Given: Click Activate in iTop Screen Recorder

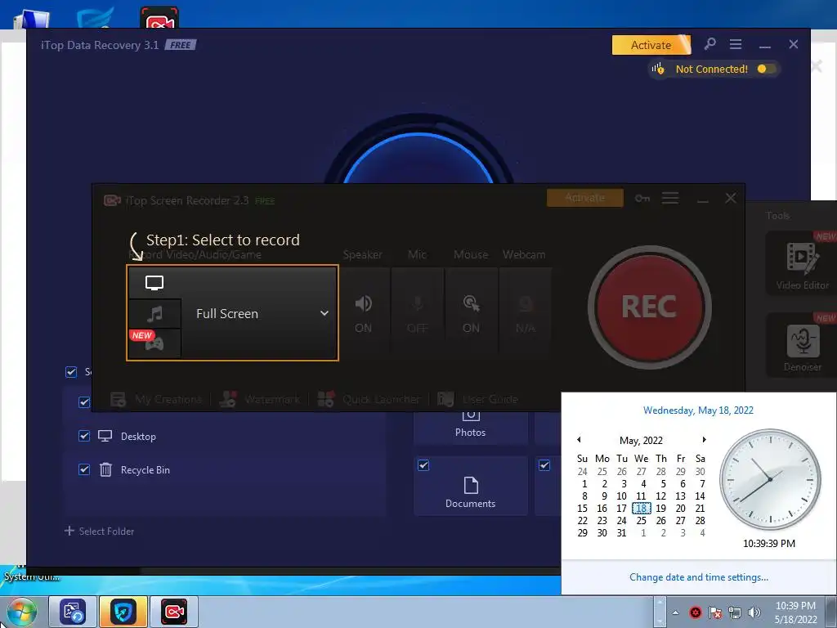Looking at the screenshot, I should (585, 198).
